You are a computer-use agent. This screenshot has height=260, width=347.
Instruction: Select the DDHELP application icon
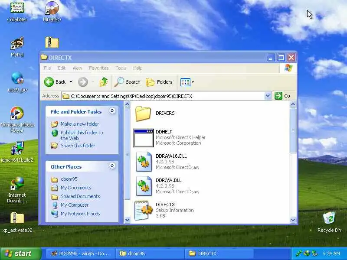pos(144,138)
